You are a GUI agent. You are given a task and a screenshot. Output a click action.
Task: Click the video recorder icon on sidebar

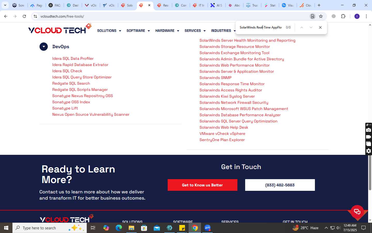(369, 137)
